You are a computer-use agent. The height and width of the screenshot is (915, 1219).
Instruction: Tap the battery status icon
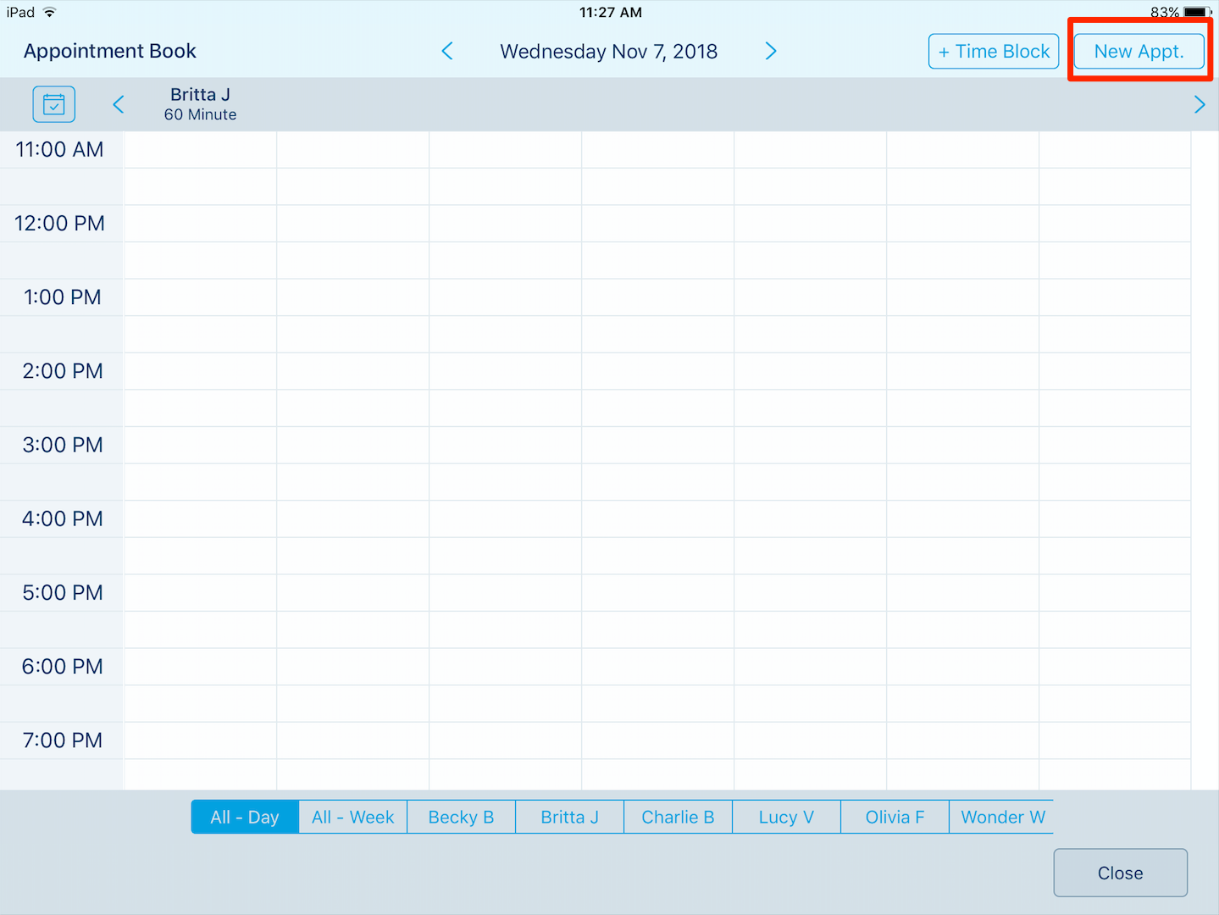coord(1197,13)
